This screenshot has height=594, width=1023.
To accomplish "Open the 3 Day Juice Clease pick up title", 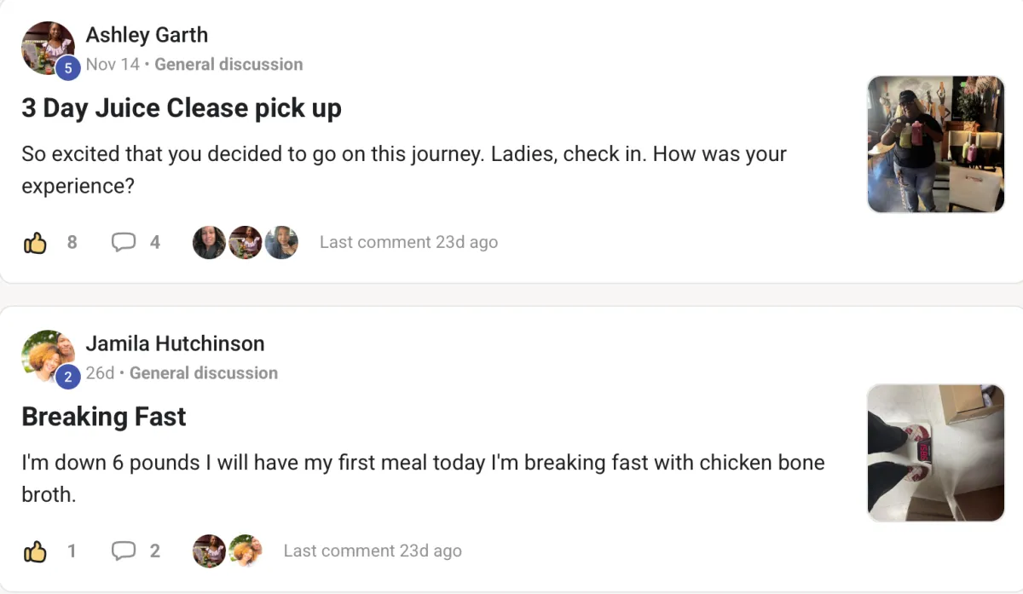I will tap(182, 108).
